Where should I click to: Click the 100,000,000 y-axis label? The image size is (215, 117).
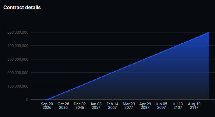point(18,86)
